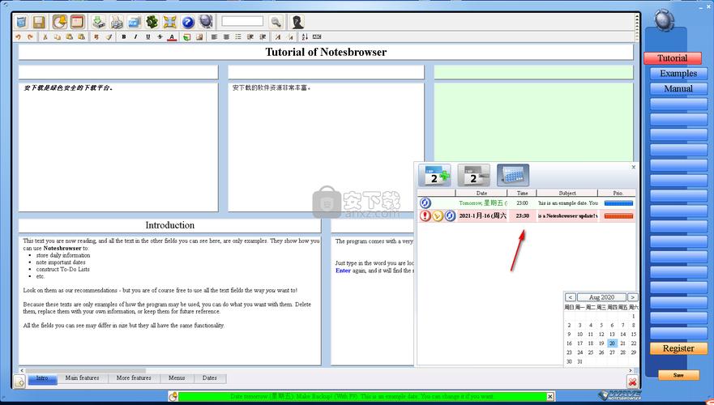Viewport: 714px width, 405px height.
Task: Click the red priority bar in the 2021 row
Action: pos(618,216)
